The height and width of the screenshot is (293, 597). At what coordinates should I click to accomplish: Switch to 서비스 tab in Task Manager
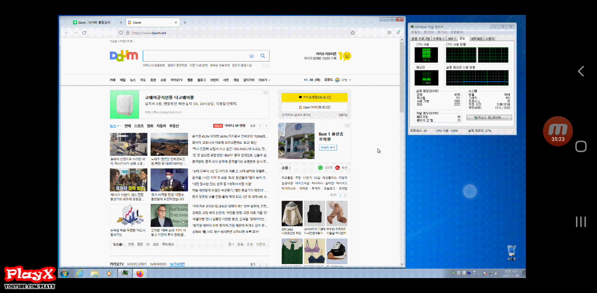452,39
